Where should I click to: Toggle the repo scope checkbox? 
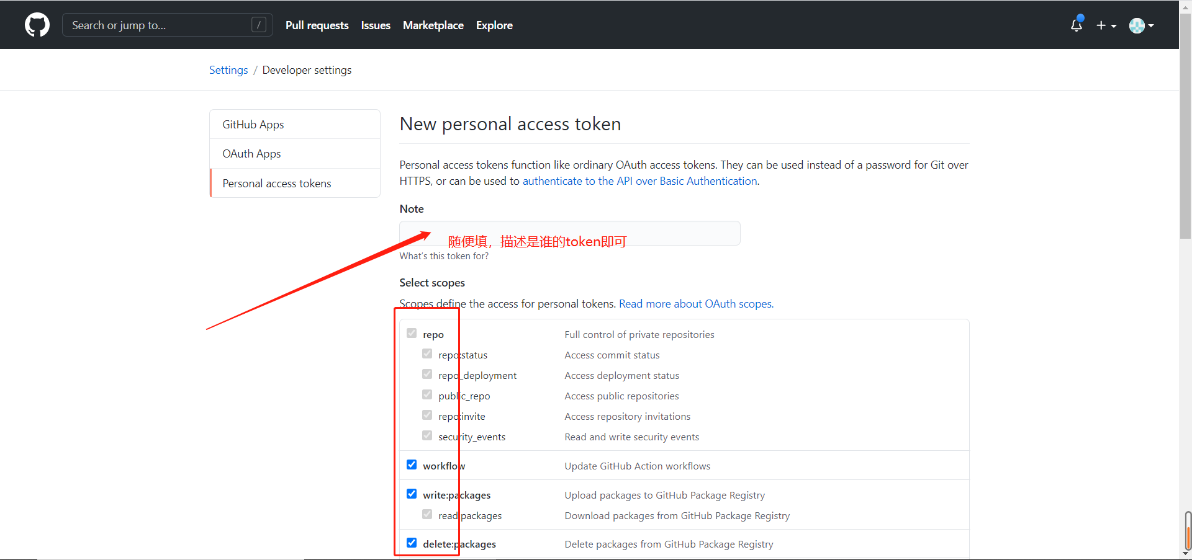coord(412,334)
